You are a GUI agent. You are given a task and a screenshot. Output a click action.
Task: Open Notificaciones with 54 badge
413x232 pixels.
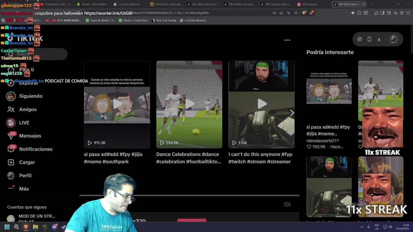click(x=35, y=149)
